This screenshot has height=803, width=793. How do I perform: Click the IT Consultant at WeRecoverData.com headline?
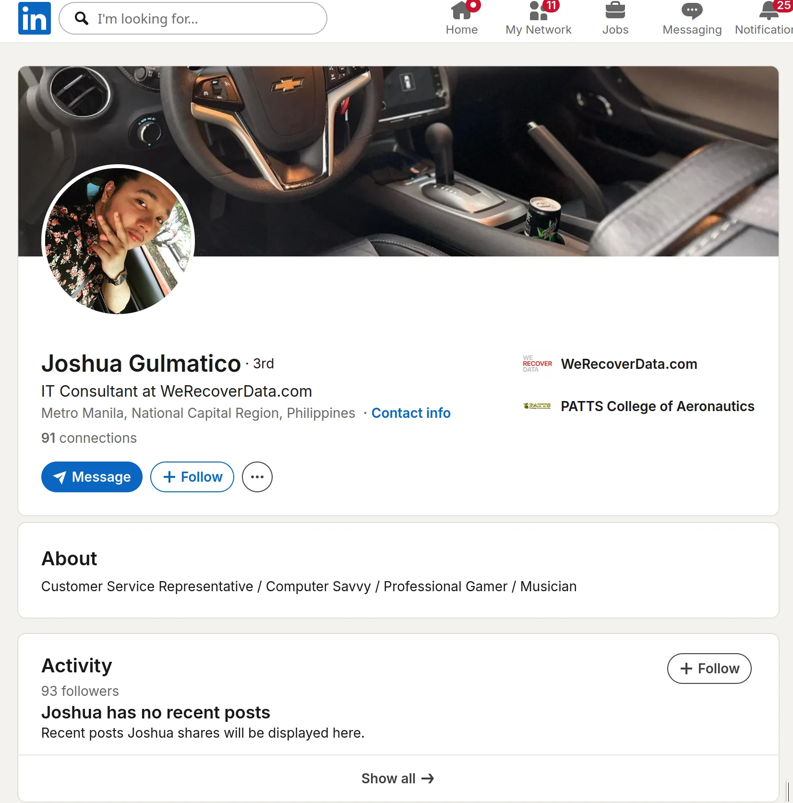[x=177, y=391]
